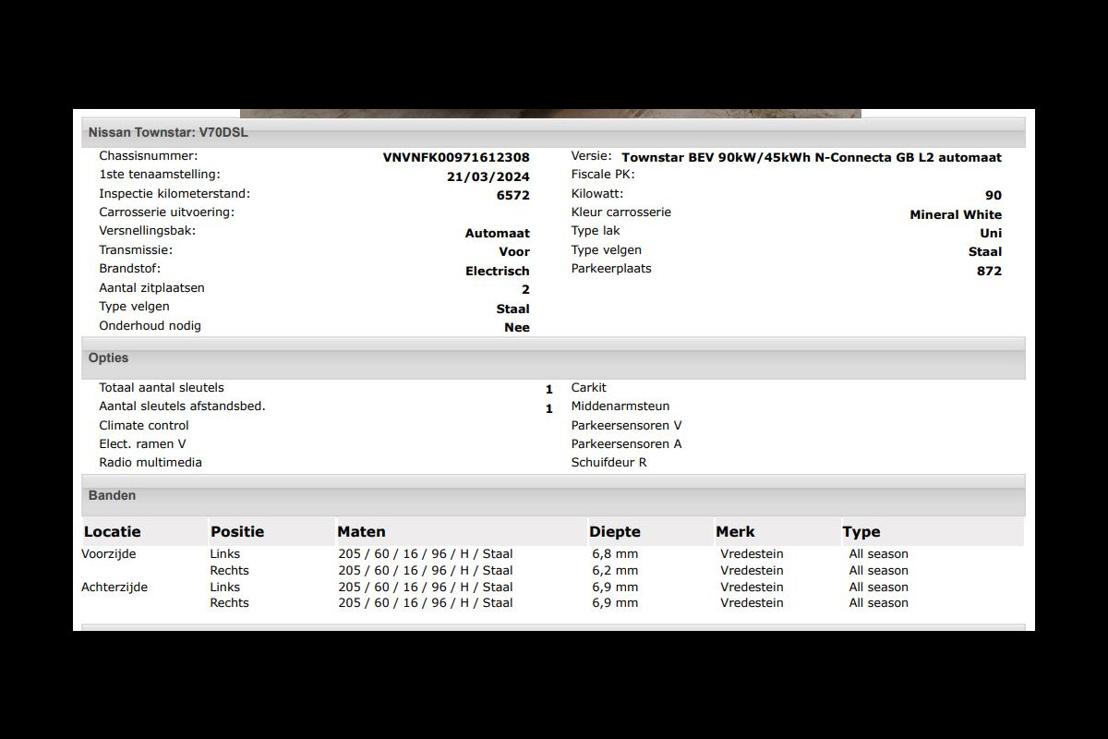Click the vehicle photo strip at top
1108x739 pixels.
[550, 114]
